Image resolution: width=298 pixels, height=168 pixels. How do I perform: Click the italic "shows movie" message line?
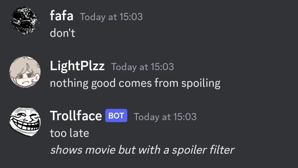coord(142,150)
